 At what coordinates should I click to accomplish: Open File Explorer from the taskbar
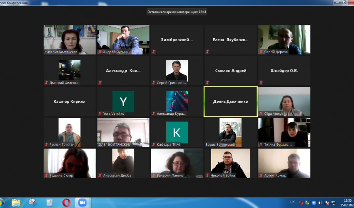point(16,203)
